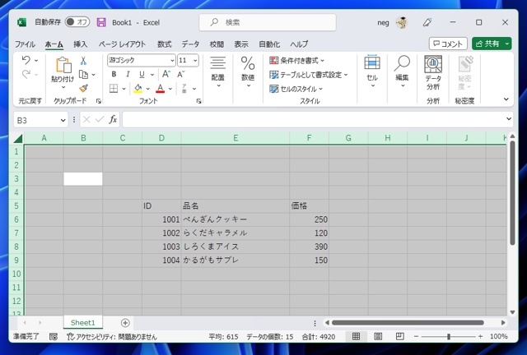Image resolution: width=527 pixels, height=355 pixels.
Task: Apply Bold formatting
Action: pos(114,74)
